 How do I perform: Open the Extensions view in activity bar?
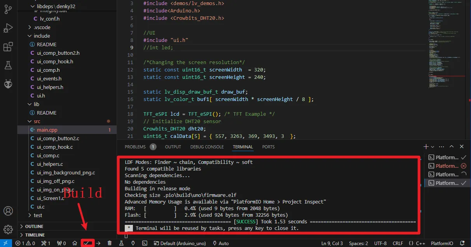8,47
